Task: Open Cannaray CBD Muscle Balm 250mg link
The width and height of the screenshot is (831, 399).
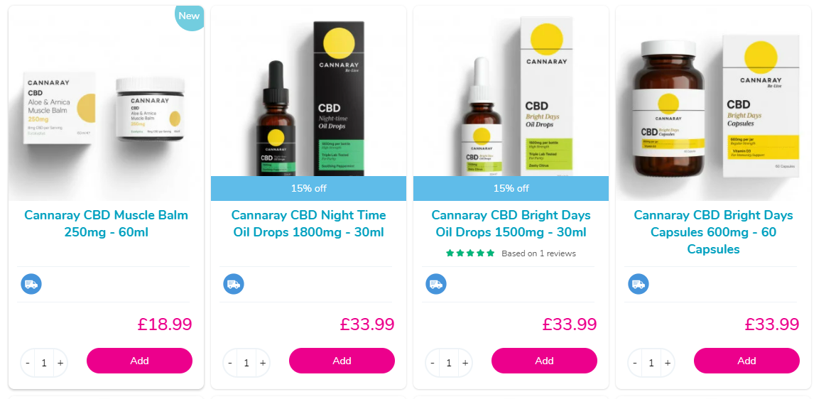Action: coord(106,224)
